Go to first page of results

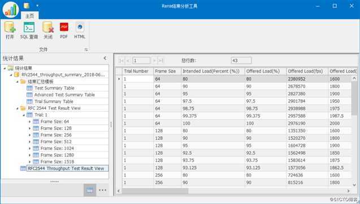pyautogui.click(x=121, y=61)
